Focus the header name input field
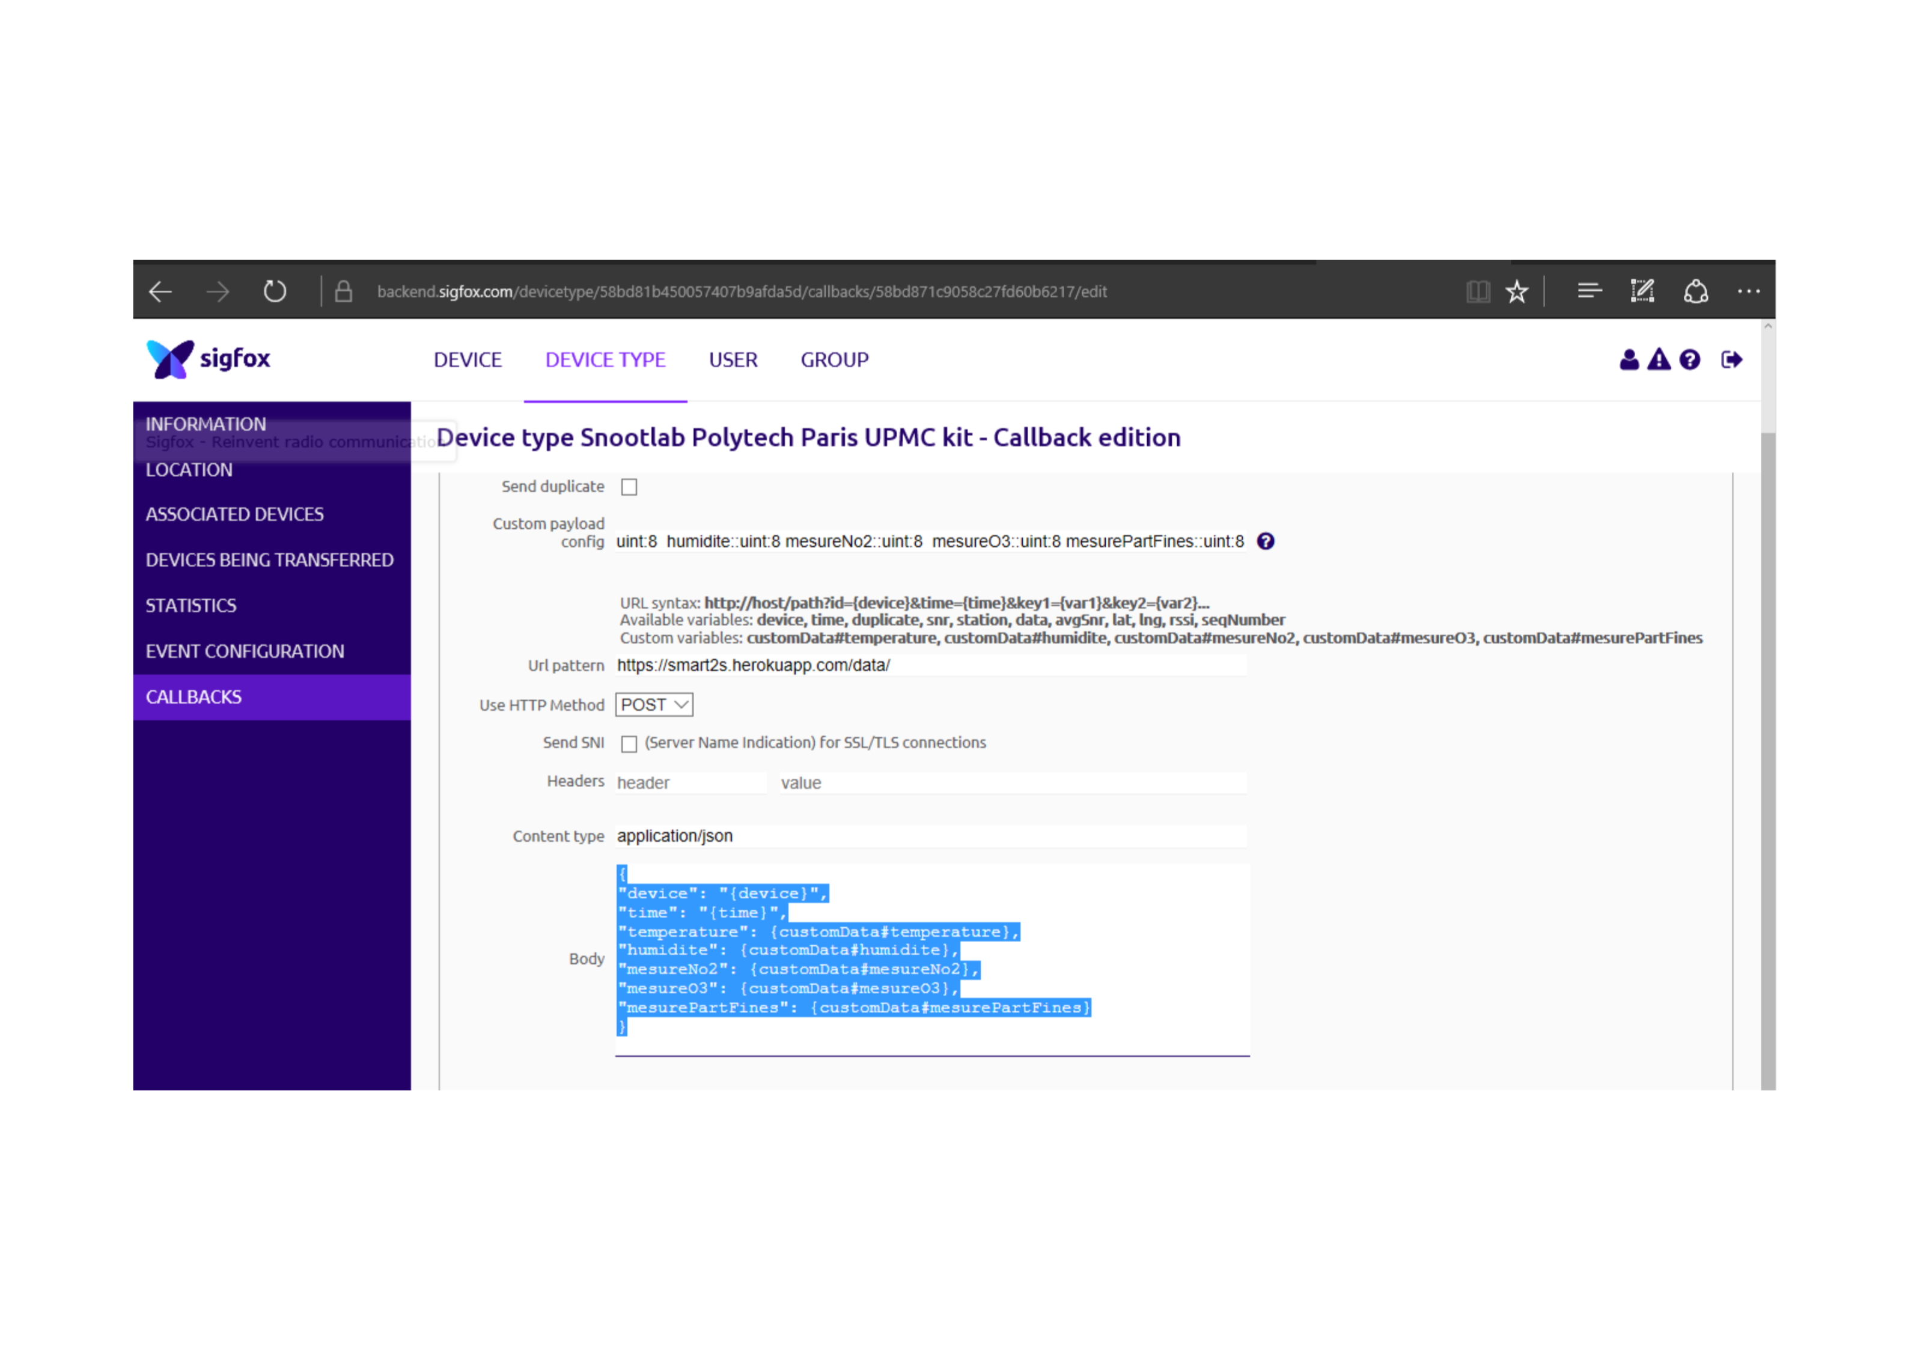The image size is (1908, 1349). coord(690,783)
